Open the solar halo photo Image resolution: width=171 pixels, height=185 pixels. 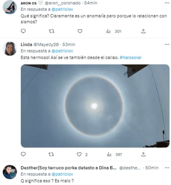95,106
